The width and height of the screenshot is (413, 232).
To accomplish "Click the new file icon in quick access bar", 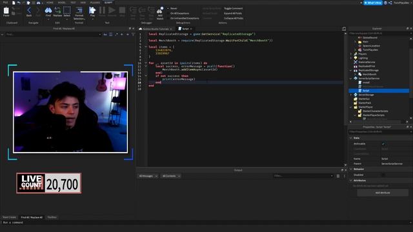I will 14,3.
